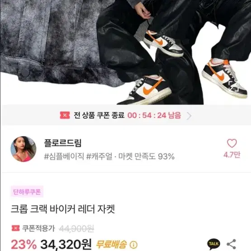This screenshot has width=251, height=251.
Task: Expand coupon banner with right chevron
Action: pos(189,116)
